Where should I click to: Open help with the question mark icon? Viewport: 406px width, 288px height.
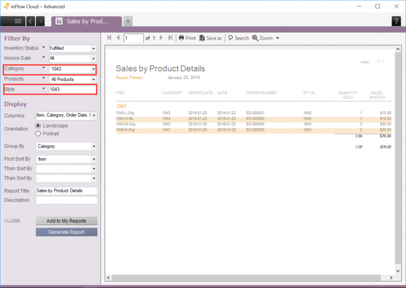[x=396, y=22]
